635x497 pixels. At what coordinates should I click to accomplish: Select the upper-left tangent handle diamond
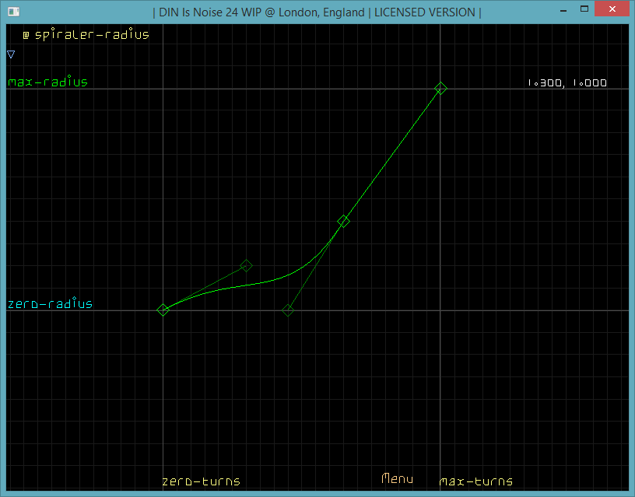[x=246, y=266]
